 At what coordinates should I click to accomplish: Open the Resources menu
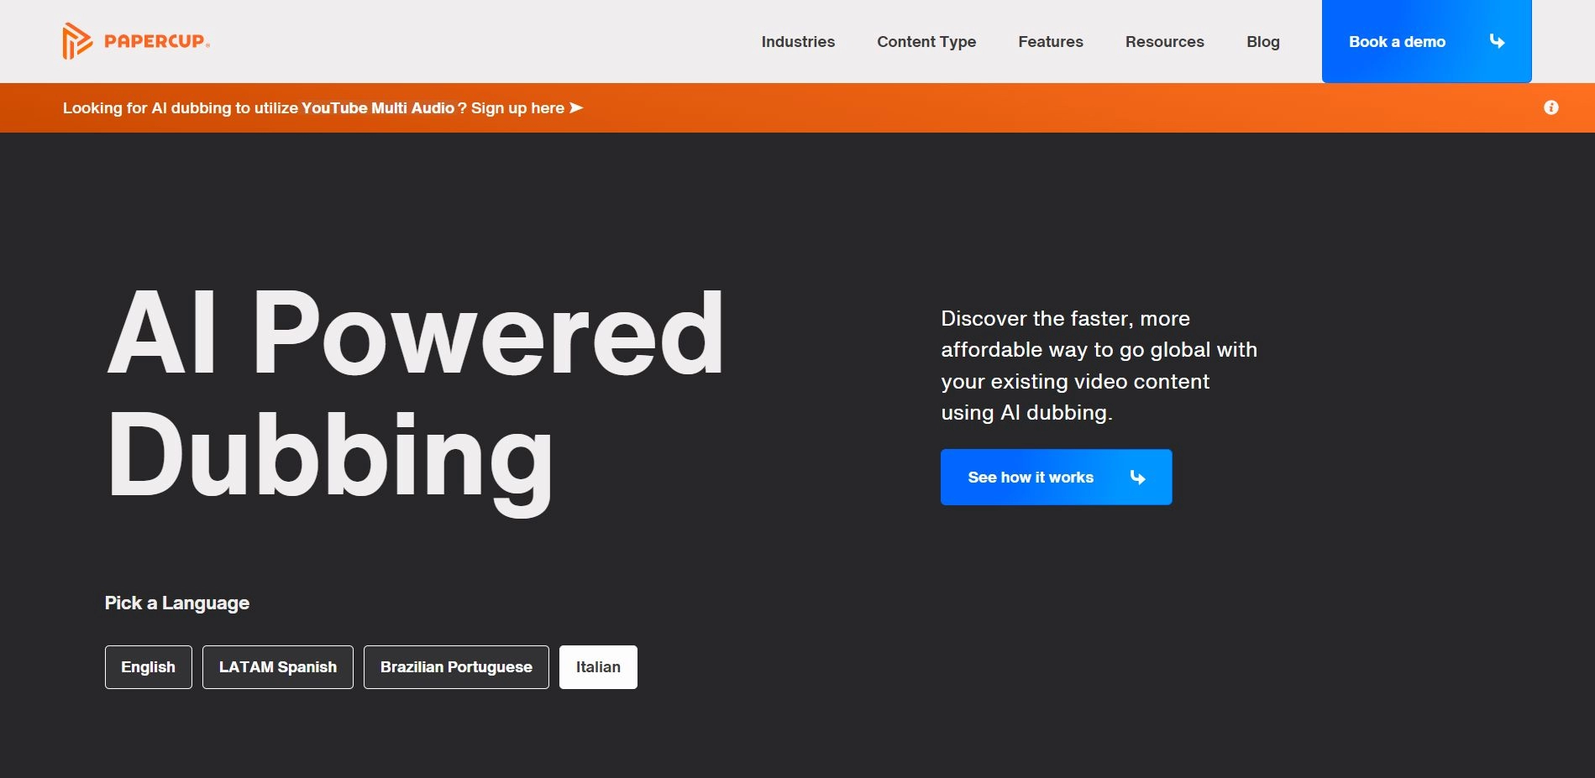tap(1164, 42)
